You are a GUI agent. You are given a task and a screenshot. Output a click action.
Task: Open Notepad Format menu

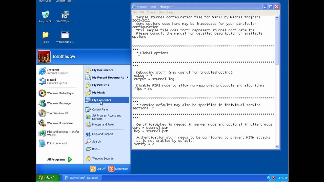coord(151,12)
